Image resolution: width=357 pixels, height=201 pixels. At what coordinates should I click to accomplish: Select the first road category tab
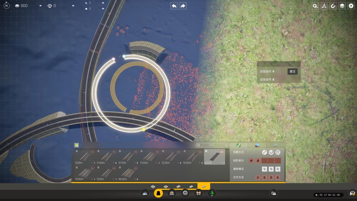153,187
